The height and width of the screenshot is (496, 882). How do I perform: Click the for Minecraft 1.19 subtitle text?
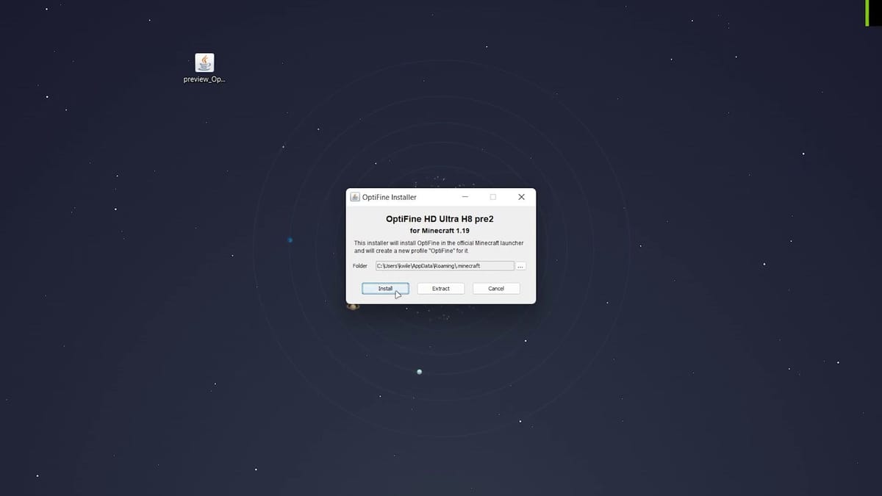click(x=441, y=230)
